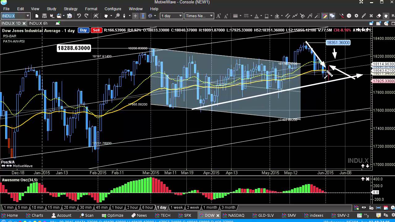
Task: Open the NASDAQ chart tab
Action: tap(234, 216)
